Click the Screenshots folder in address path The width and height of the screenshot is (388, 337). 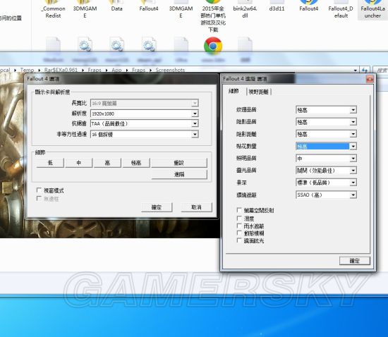(x=170, y=71)
